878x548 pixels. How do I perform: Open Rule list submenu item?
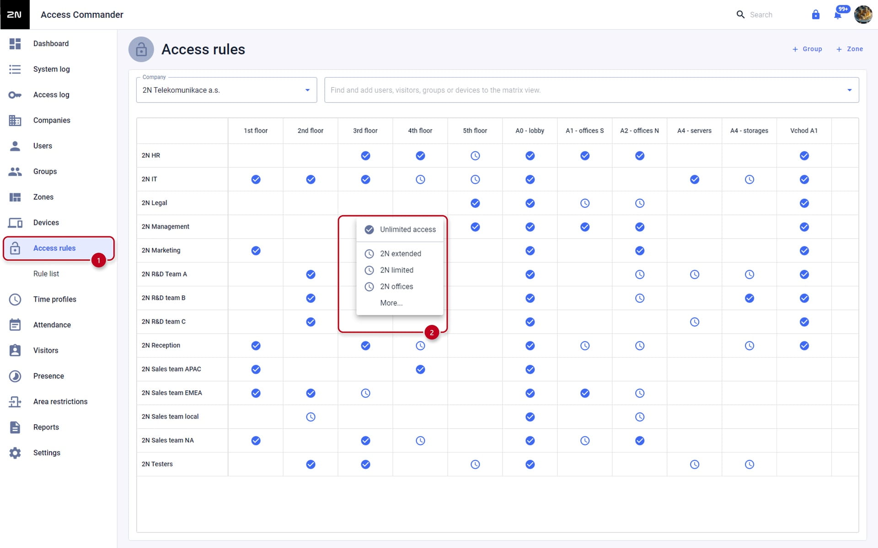point(46,274)
